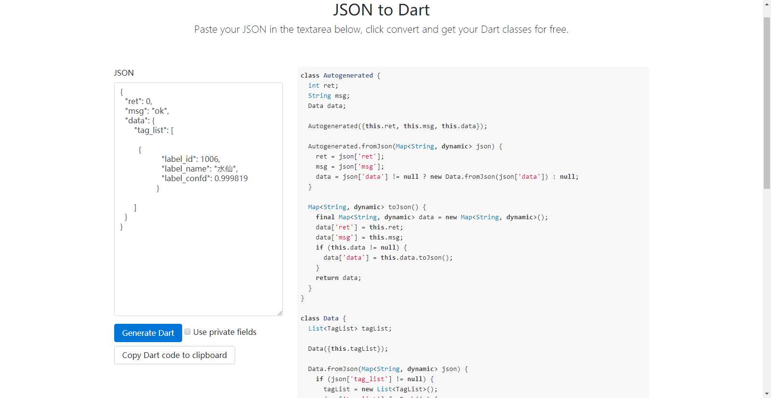Image resolution: width=771 pixels, height=398 pixels.
Task: Click the "label_name": "水仙" line
Action: point(199,169)
